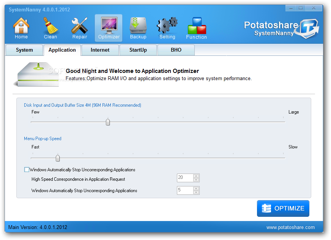Screen dimensions: 331x240
Task: Click the Fast label of menu speed slider
Action: (x=35, y=147)
